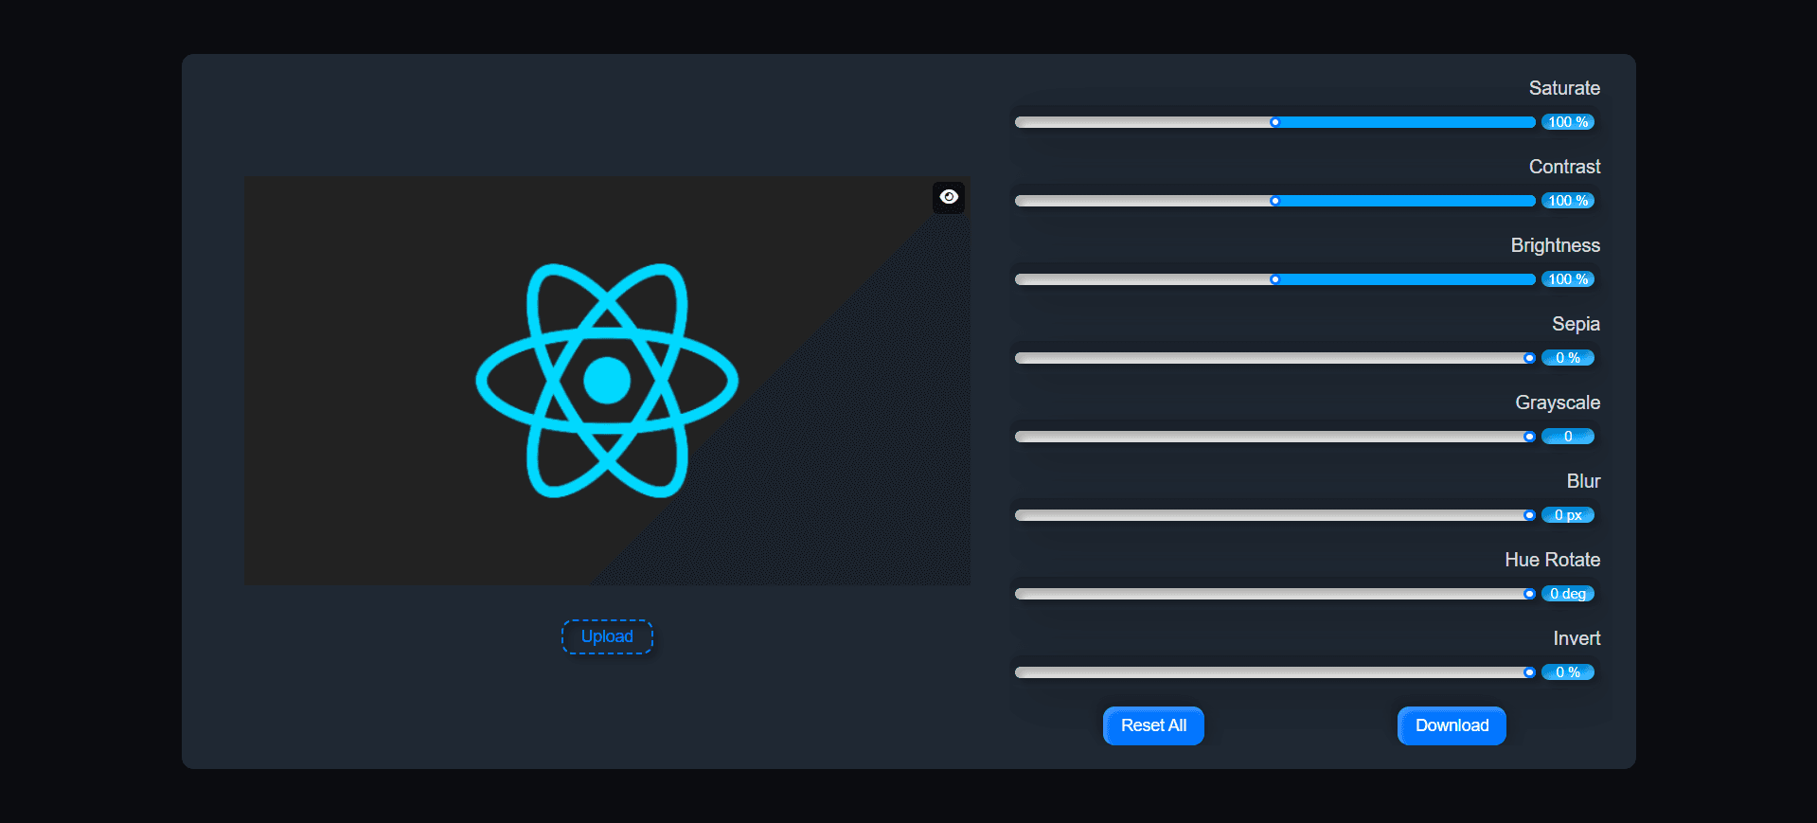
Task: Click the Blur slider handle
Action: pyautogui.click(x=1529, y=515)
